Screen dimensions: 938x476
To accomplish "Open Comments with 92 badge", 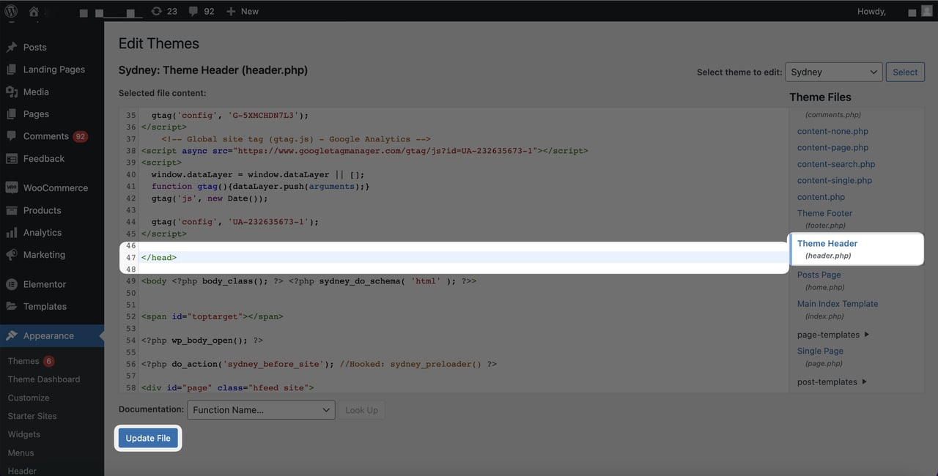I will [x=45, y=136].
